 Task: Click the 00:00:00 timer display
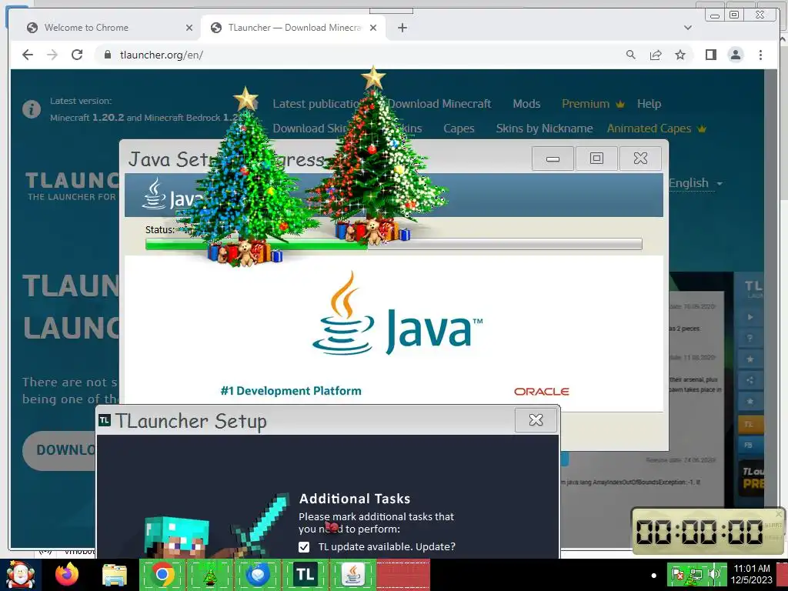pyautogui.click(x=699, y=532)
